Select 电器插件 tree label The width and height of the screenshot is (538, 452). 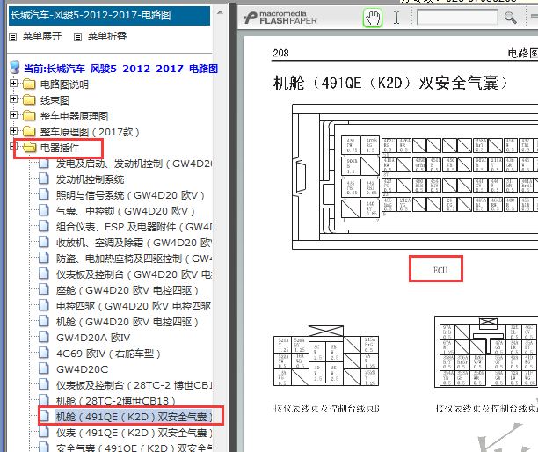(60, 148)
